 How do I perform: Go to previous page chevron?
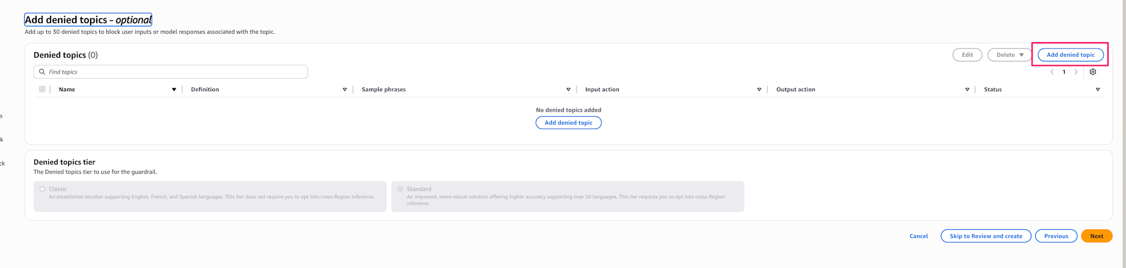pyautogui.click(x=1052, y=72)
